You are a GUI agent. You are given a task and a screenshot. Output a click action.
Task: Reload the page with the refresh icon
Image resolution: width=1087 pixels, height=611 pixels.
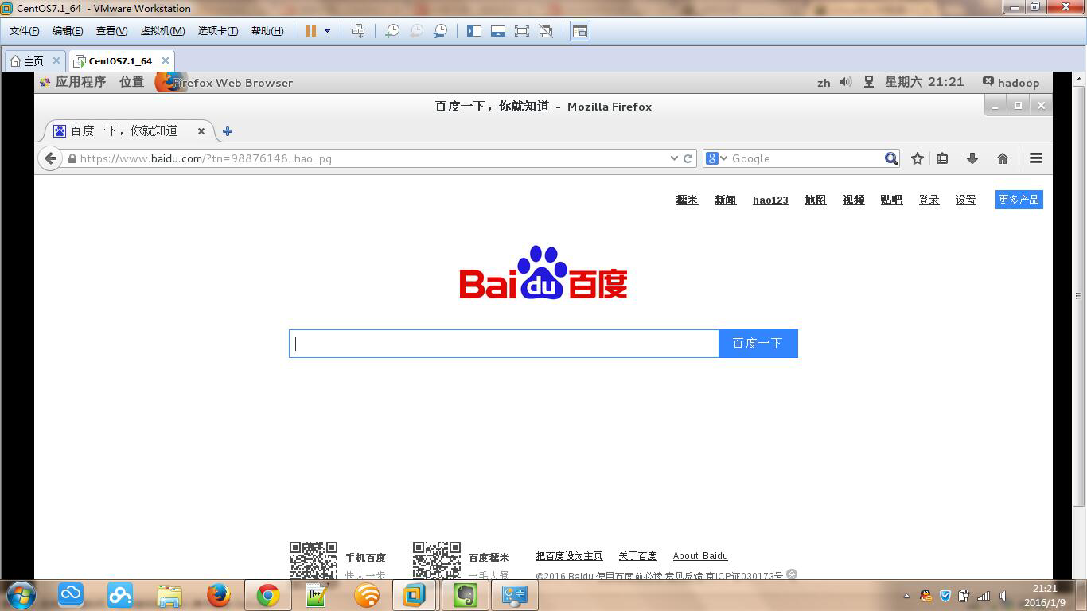688,158
